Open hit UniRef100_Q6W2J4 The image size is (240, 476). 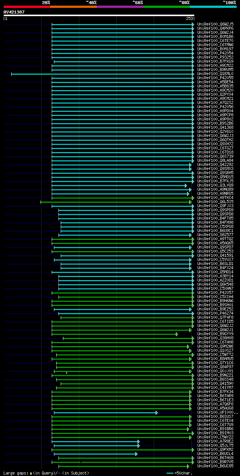pos(215,32)
